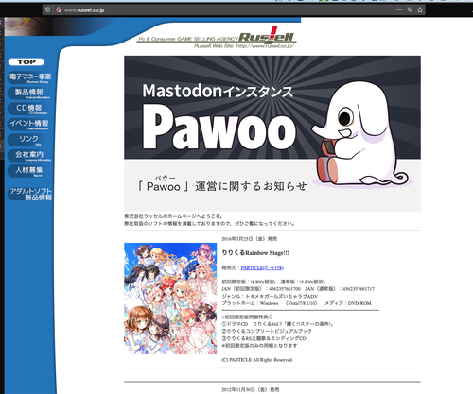Click the 株式会社ラッセルのホームページへようこそ text

tap(173, 216)
